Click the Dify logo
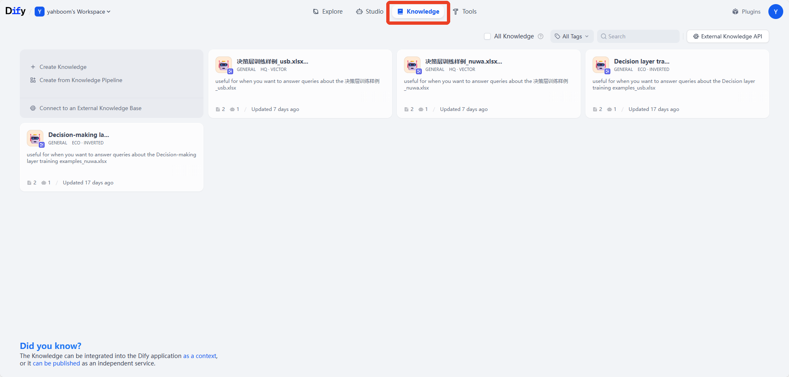Screen dimensions: 789x377 tap(15, 11)
